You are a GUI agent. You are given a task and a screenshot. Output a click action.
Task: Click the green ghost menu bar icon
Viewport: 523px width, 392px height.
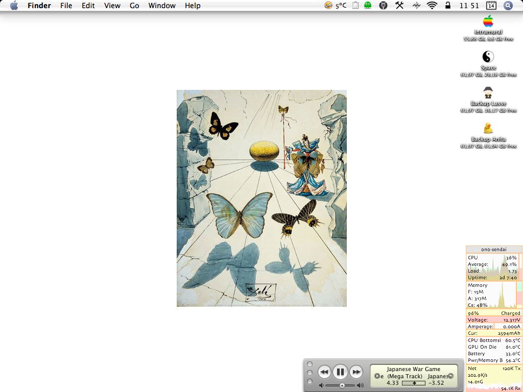coord(368,5)
